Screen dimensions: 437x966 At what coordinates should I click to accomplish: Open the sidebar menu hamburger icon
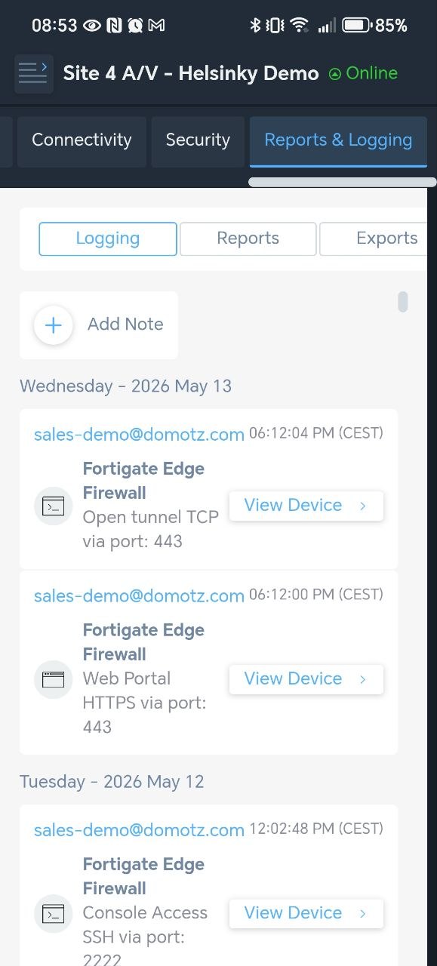[x=34, y=73]
